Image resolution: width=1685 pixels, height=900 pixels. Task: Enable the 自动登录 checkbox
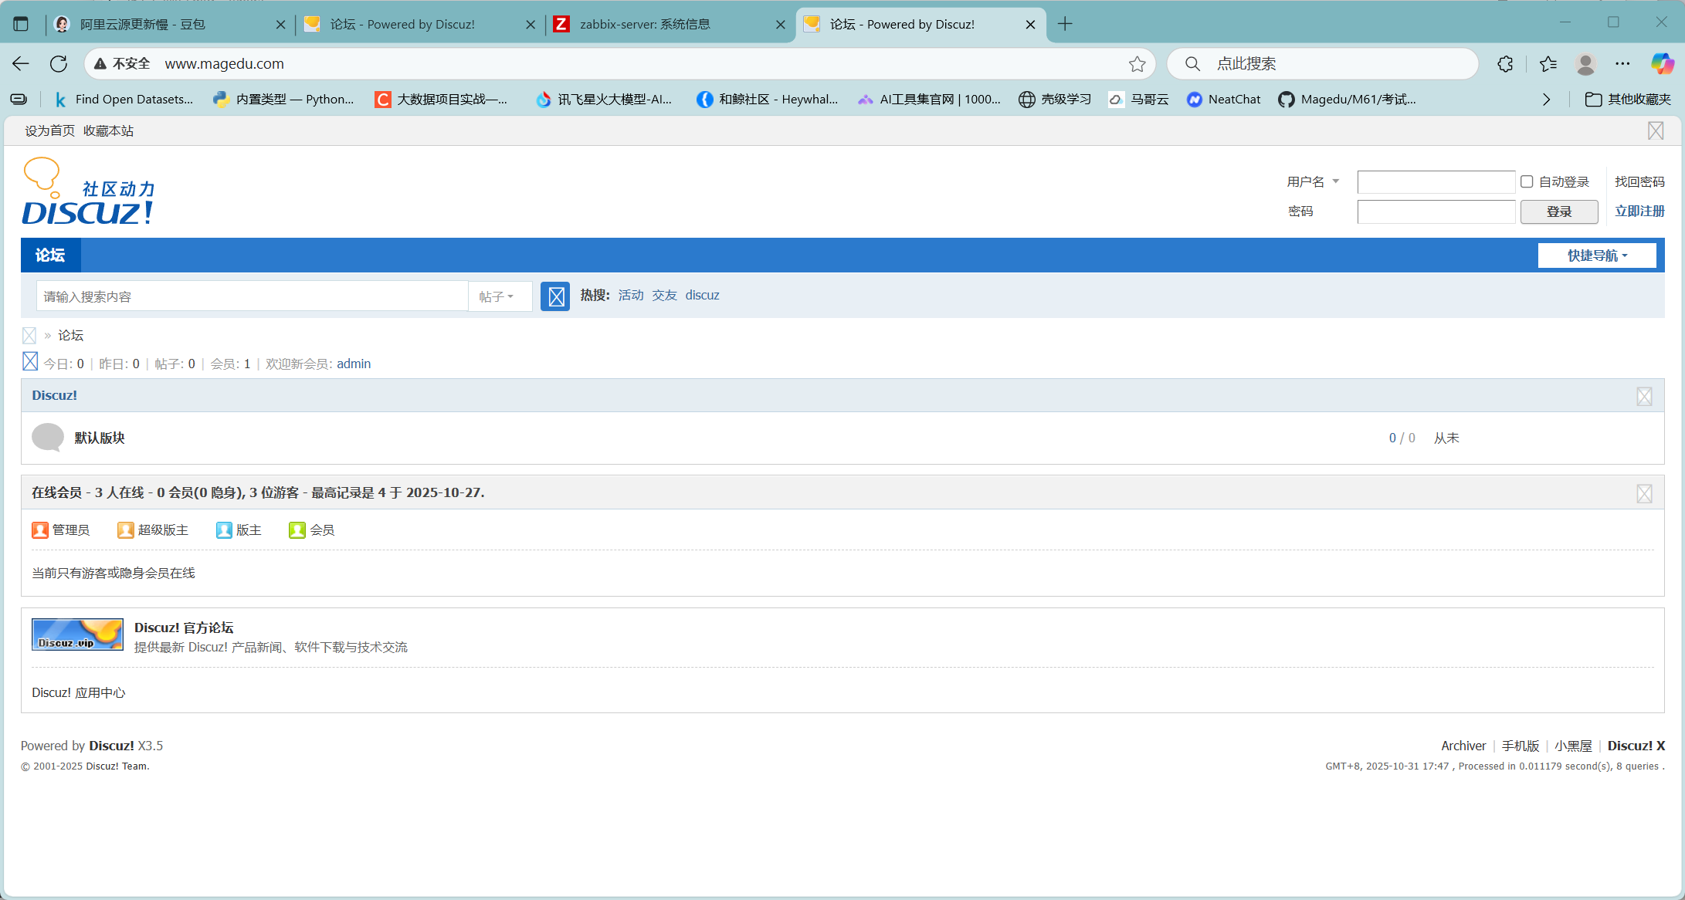click(x=1527, y=181)
